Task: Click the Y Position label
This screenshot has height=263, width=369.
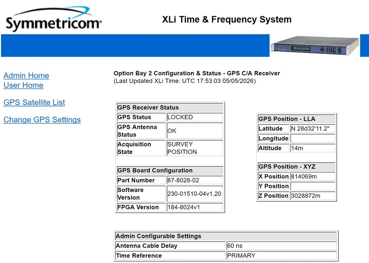Action: click(273, 186)
